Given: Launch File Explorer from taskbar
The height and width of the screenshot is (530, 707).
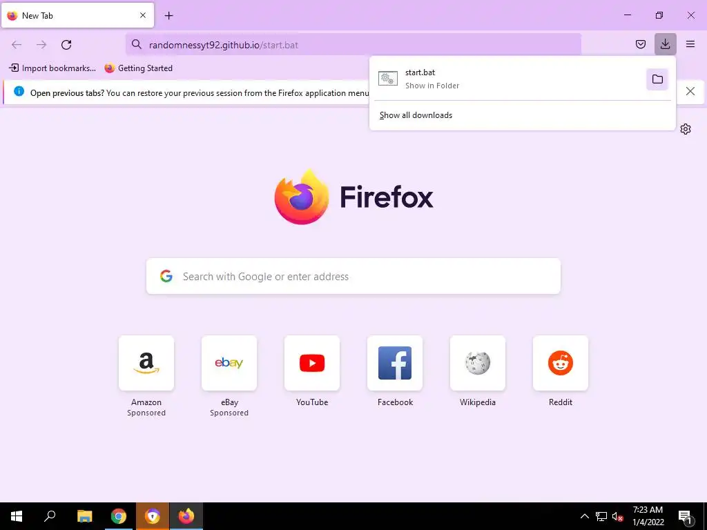Looking at the screenshot, I should point(84,516).
